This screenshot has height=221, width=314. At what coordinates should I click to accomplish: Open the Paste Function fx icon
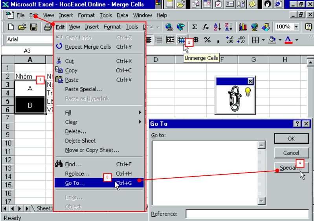[x=206, y=27]
